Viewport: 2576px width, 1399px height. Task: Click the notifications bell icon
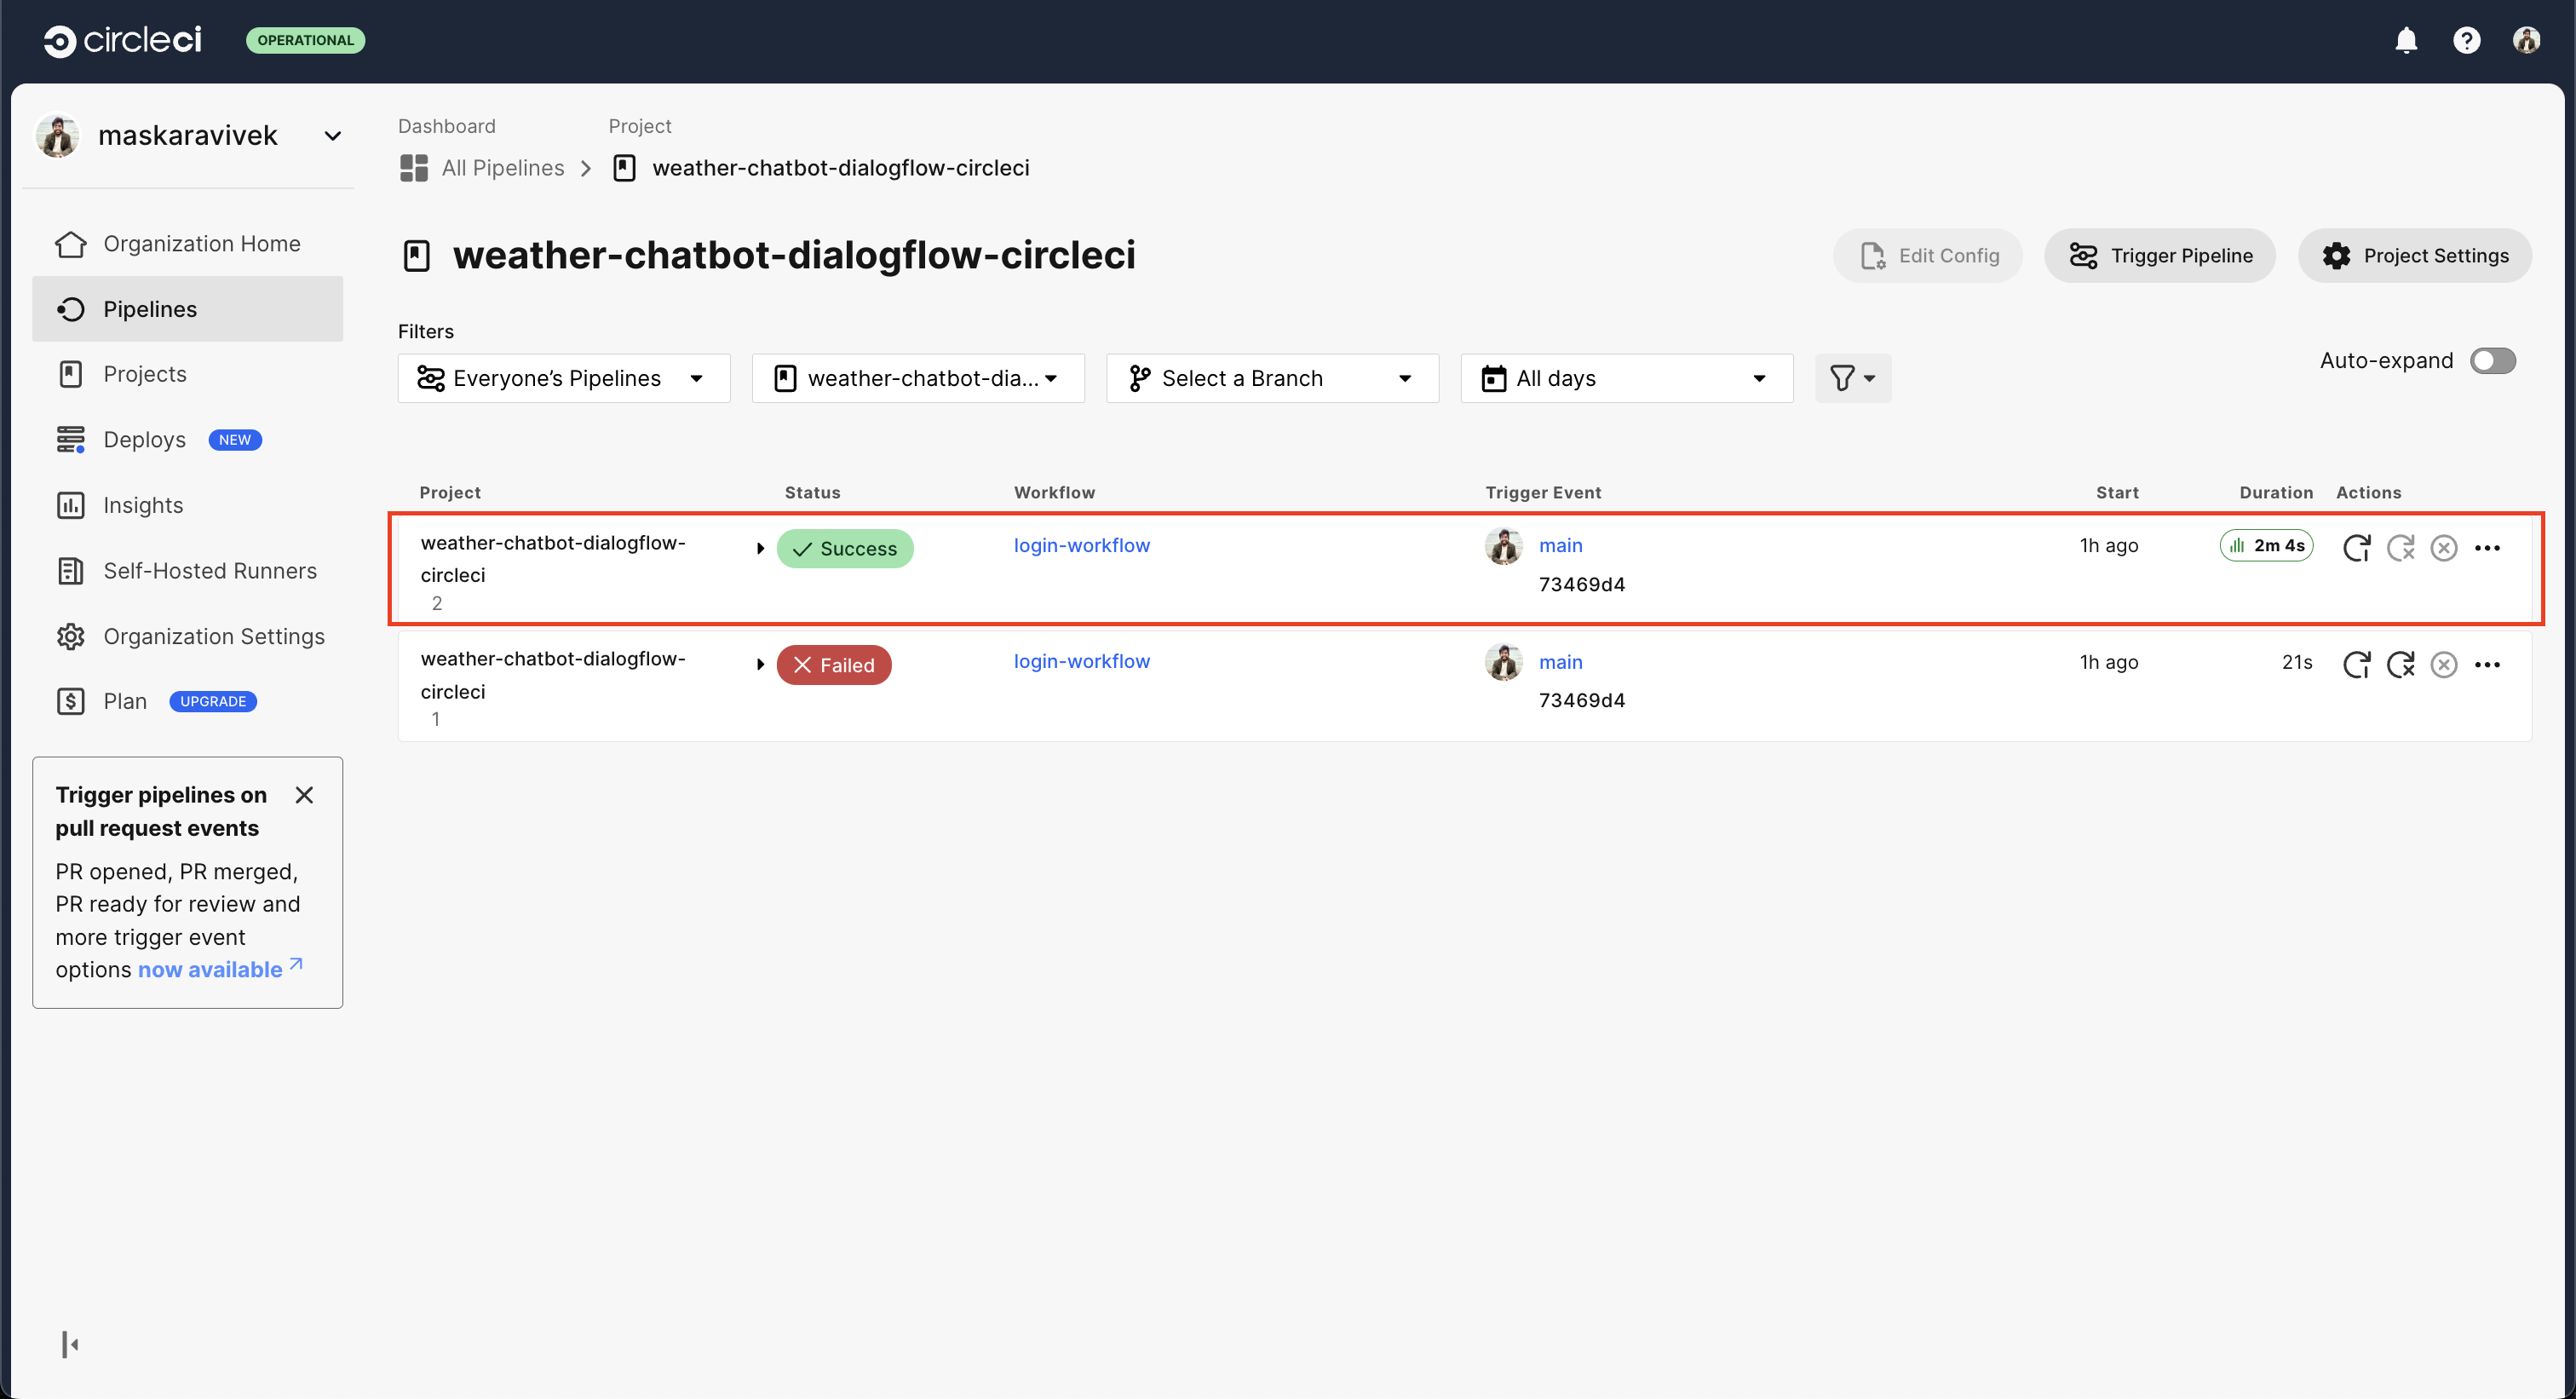click(2406, 40)
